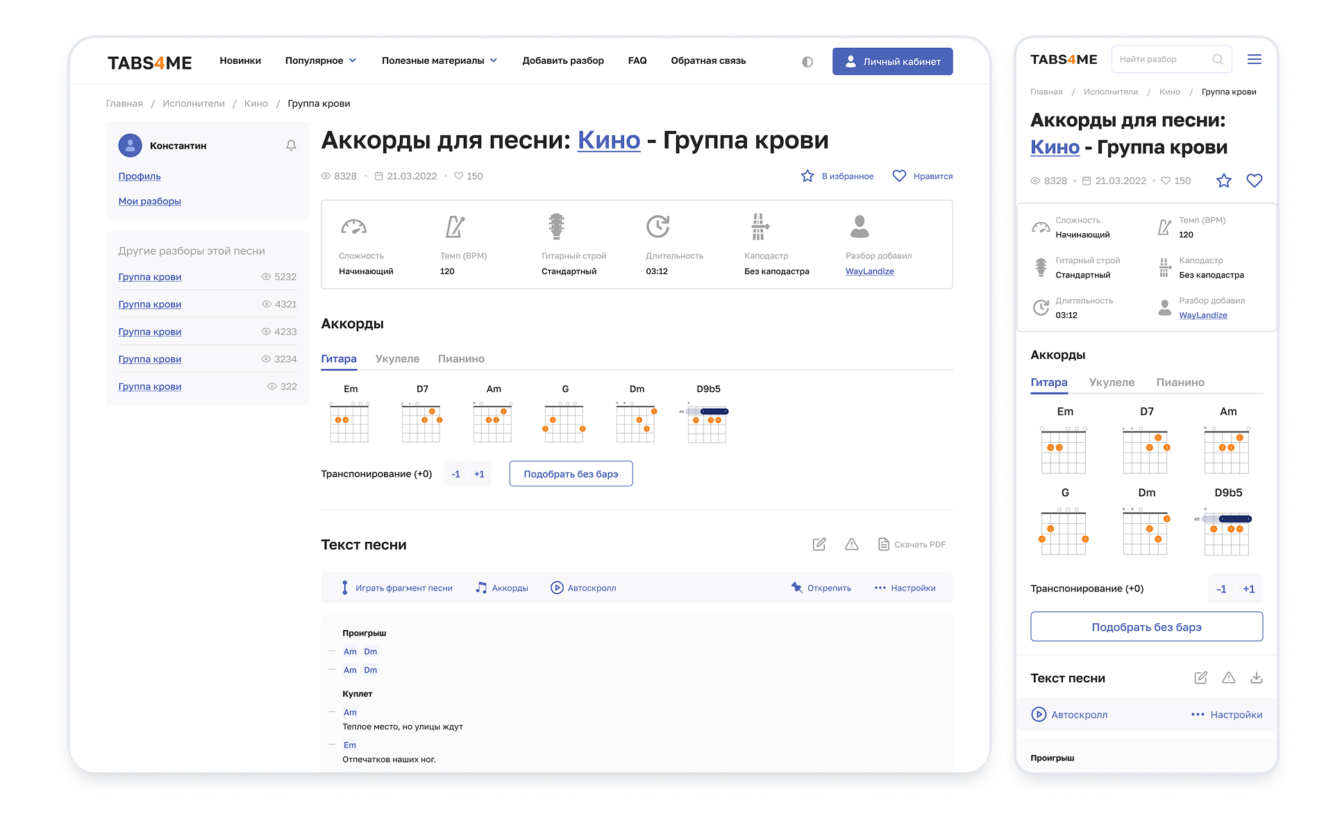The height and width of the screenshot is (814, 1333).
Task: Click G chord diagram in mobile view
Action: (x=1064, y=531)
